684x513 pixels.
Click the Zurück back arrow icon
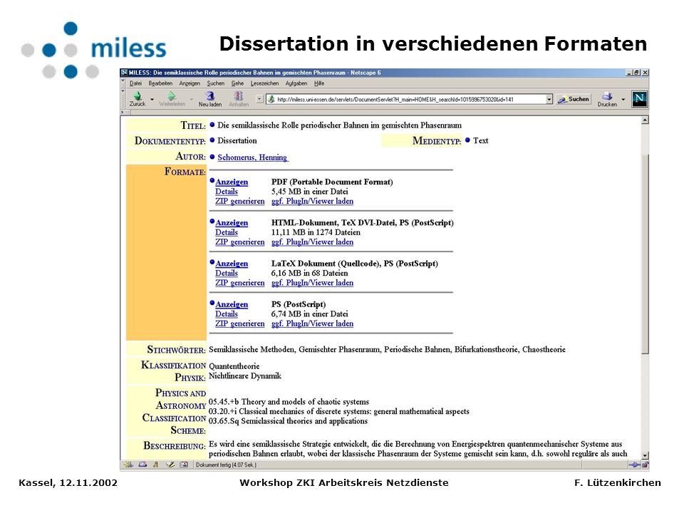coord(138,96)
